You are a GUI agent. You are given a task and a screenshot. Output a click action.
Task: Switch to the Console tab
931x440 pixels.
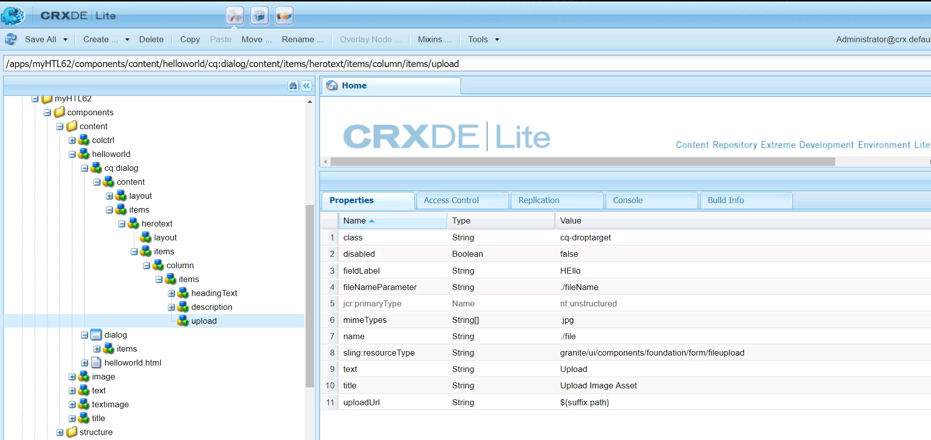click(x=652, y=201)
